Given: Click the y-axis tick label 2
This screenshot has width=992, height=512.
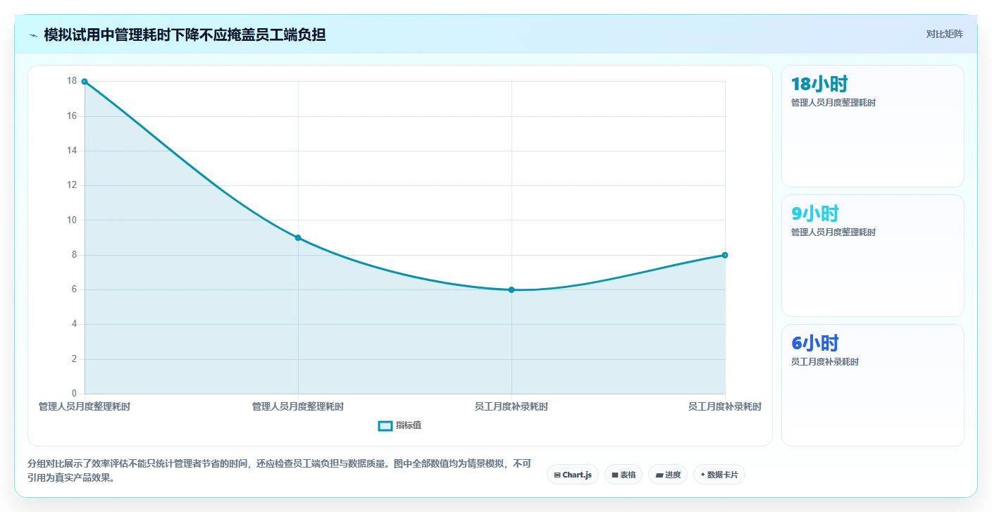Looking at the screenshot, I should pos(74,359).
